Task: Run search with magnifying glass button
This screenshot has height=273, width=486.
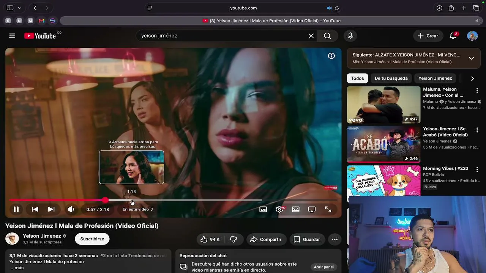Action: pos(327,36)
